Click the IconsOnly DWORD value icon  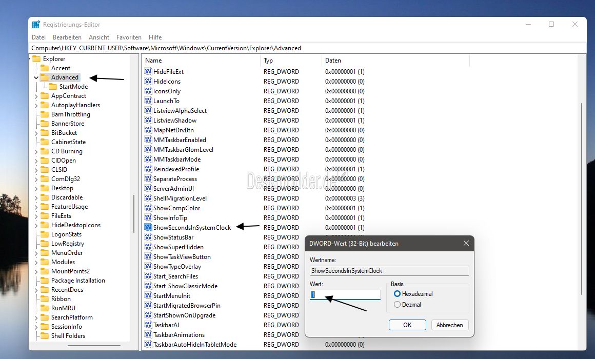tap(148, 91)
